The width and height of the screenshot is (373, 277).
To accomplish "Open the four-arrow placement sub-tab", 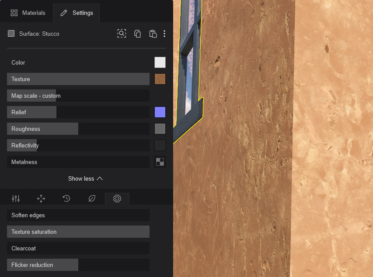I will (41, 198).
